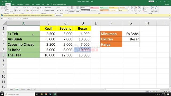Open Find & Select magnifier menu
This screenshot has height=96, width=171.
pos(156,9)
